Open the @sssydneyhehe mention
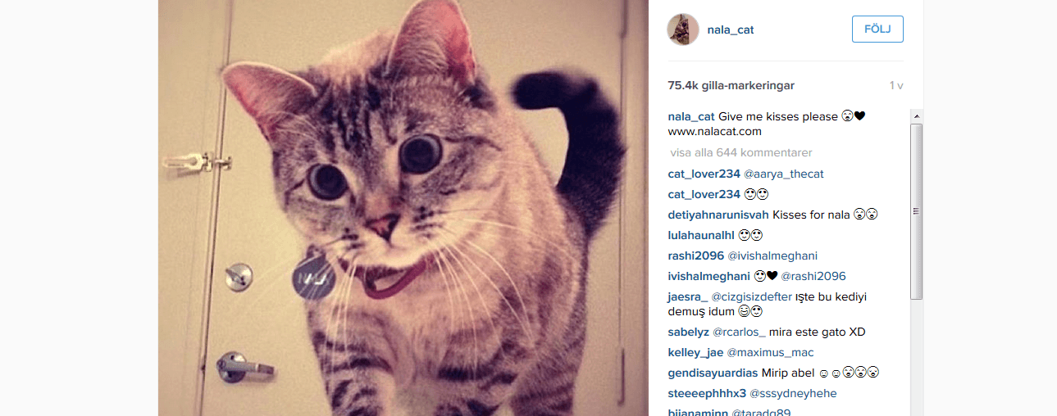The width and height of the screenshot is (1057, 416). pyautogui.click(x=793, y=394)
